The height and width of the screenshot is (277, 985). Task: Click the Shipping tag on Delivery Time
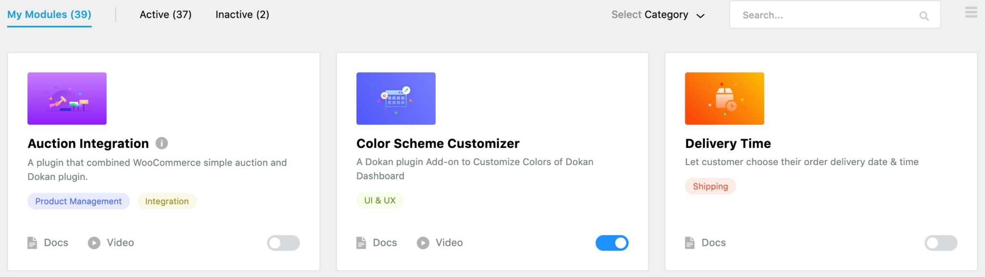pyautogui.click(x=710, y=186)
